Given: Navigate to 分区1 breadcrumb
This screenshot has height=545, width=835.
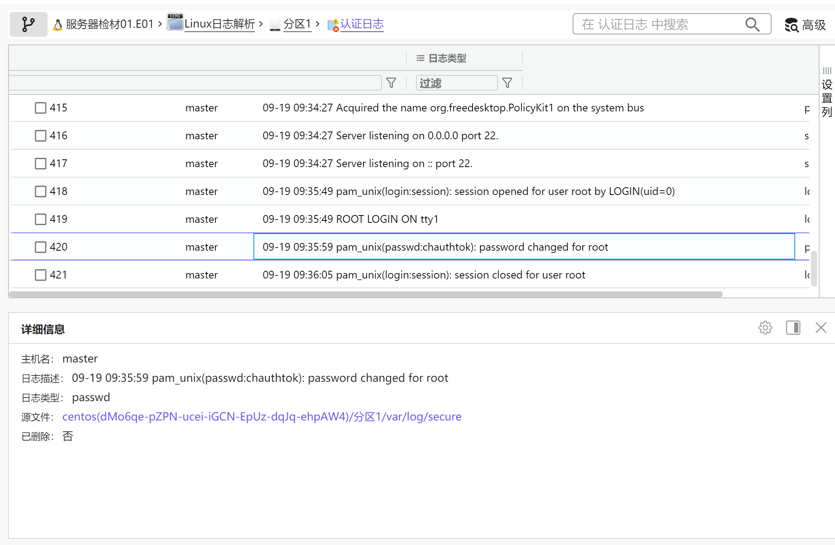Looking at the screenshot, I should pos(297,24).
